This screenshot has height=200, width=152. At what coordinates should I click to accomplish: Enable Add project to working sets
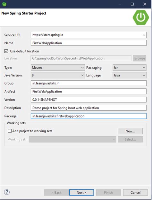(x=10, y=131)
